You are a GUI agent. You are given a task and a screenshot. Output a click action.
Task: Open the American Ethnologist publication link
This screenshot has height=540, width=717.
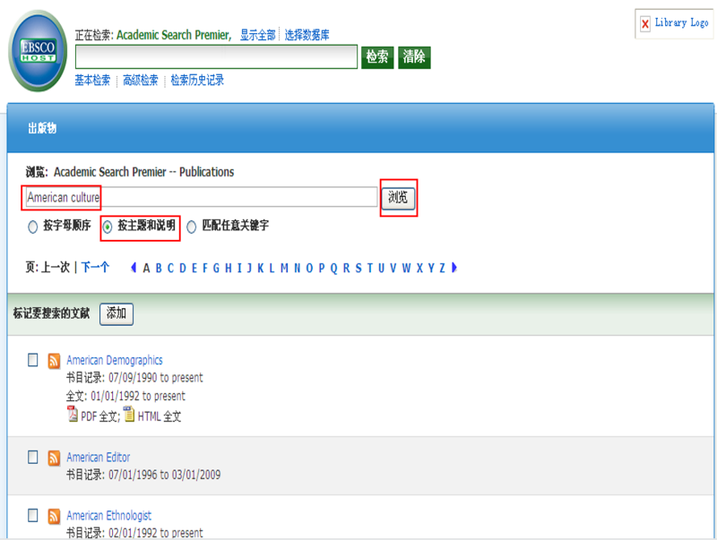pyautogui.click(x=108, y=516)
